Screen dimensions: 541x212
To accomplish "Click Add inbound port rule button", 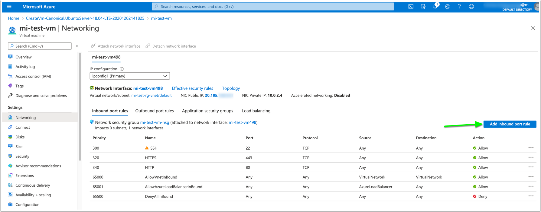I will [510, 124].
